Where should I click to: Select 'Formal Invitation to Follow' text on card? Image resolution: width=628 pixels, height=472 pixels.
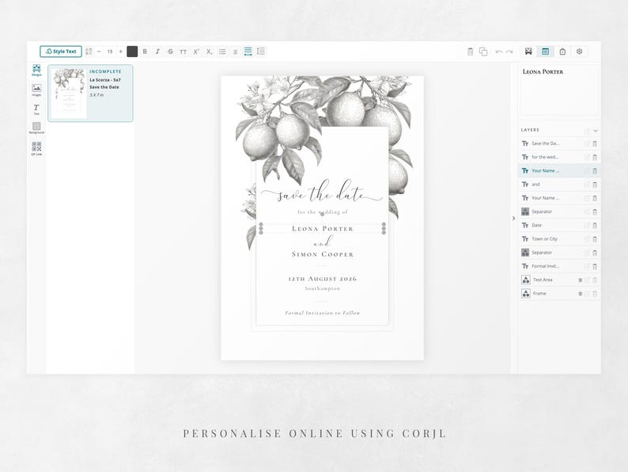coord(323,313)
